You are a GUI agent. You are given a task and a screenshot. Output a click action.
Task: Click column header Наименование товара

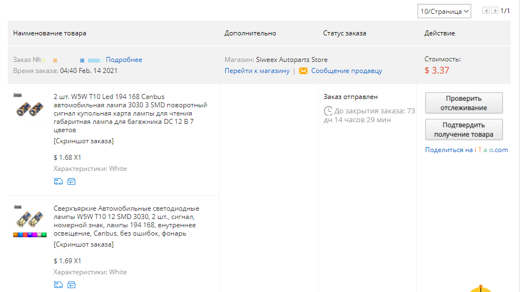click(x=50, y=33)
